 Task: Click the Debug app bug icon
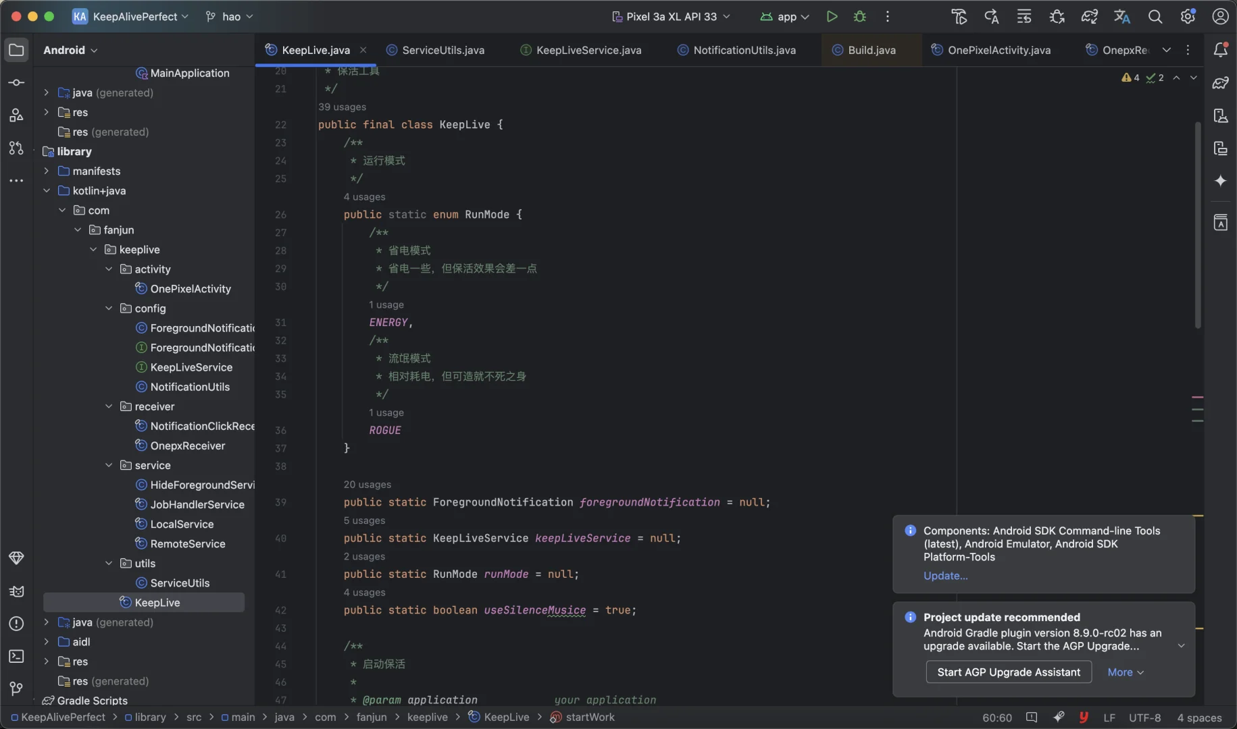coord(859,16)
